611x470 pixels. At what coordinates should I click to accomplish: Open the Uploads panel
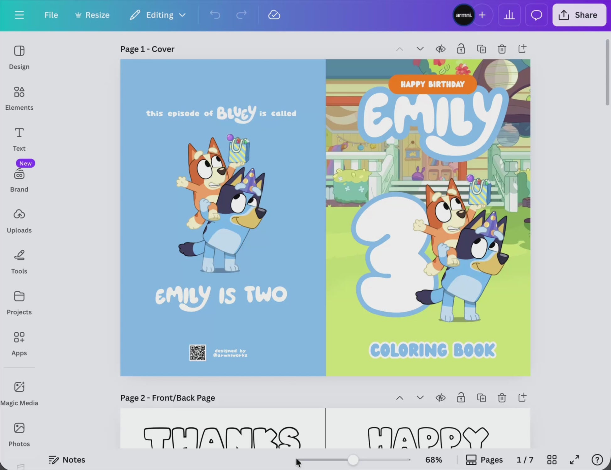coord(19,221)
